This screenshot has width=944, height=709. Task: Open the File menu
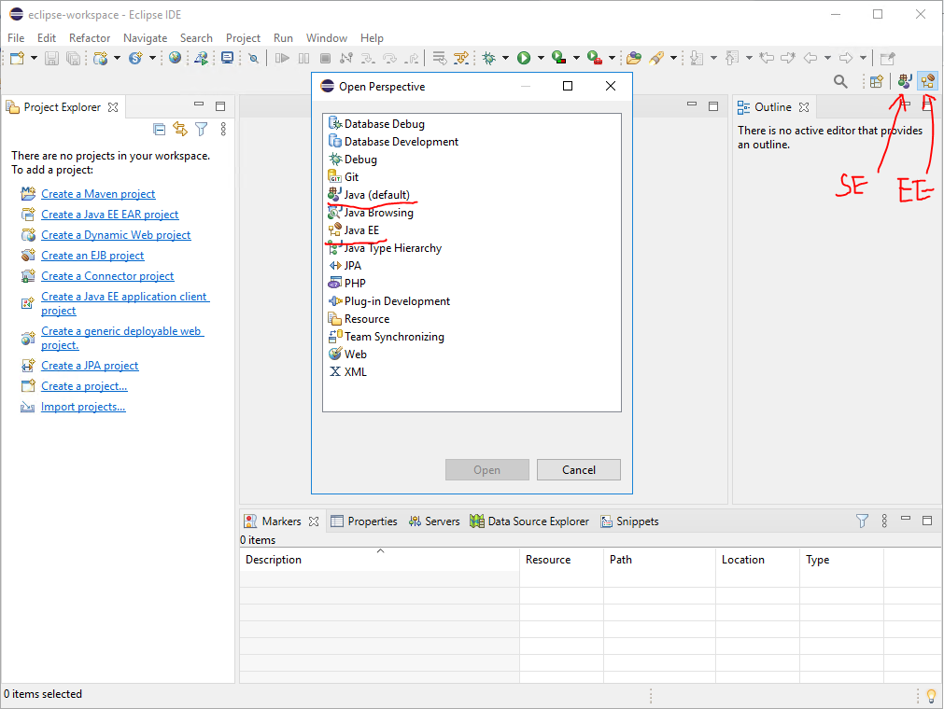pos(16,38)
